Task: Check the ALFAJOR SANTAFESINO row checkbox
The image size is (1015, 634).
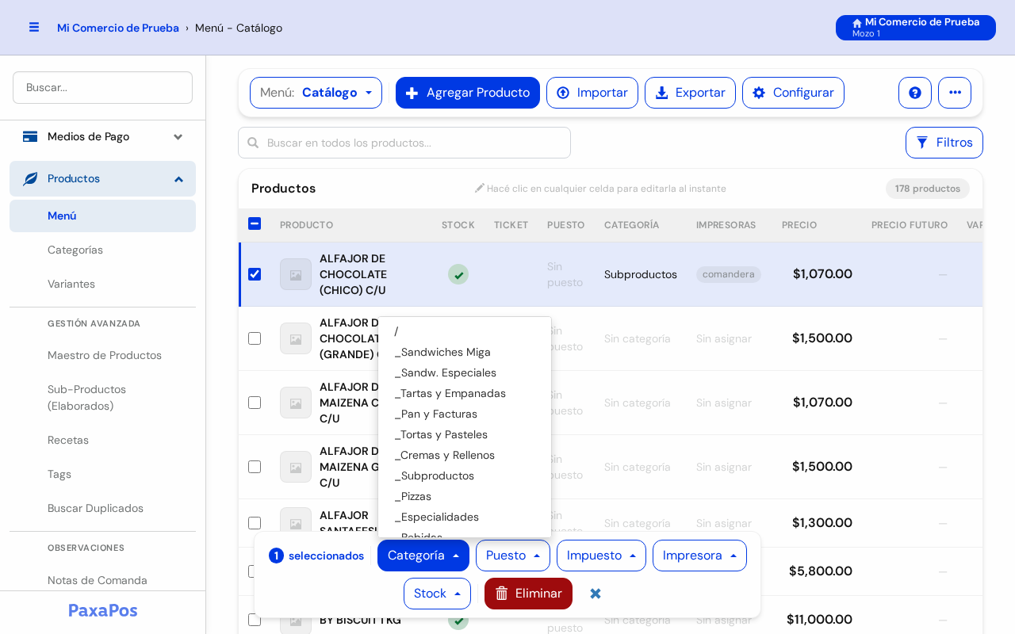Action: tap(255, 523)
